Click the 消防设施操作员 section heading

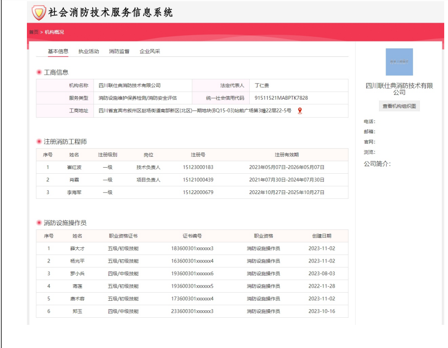point(65,223)
